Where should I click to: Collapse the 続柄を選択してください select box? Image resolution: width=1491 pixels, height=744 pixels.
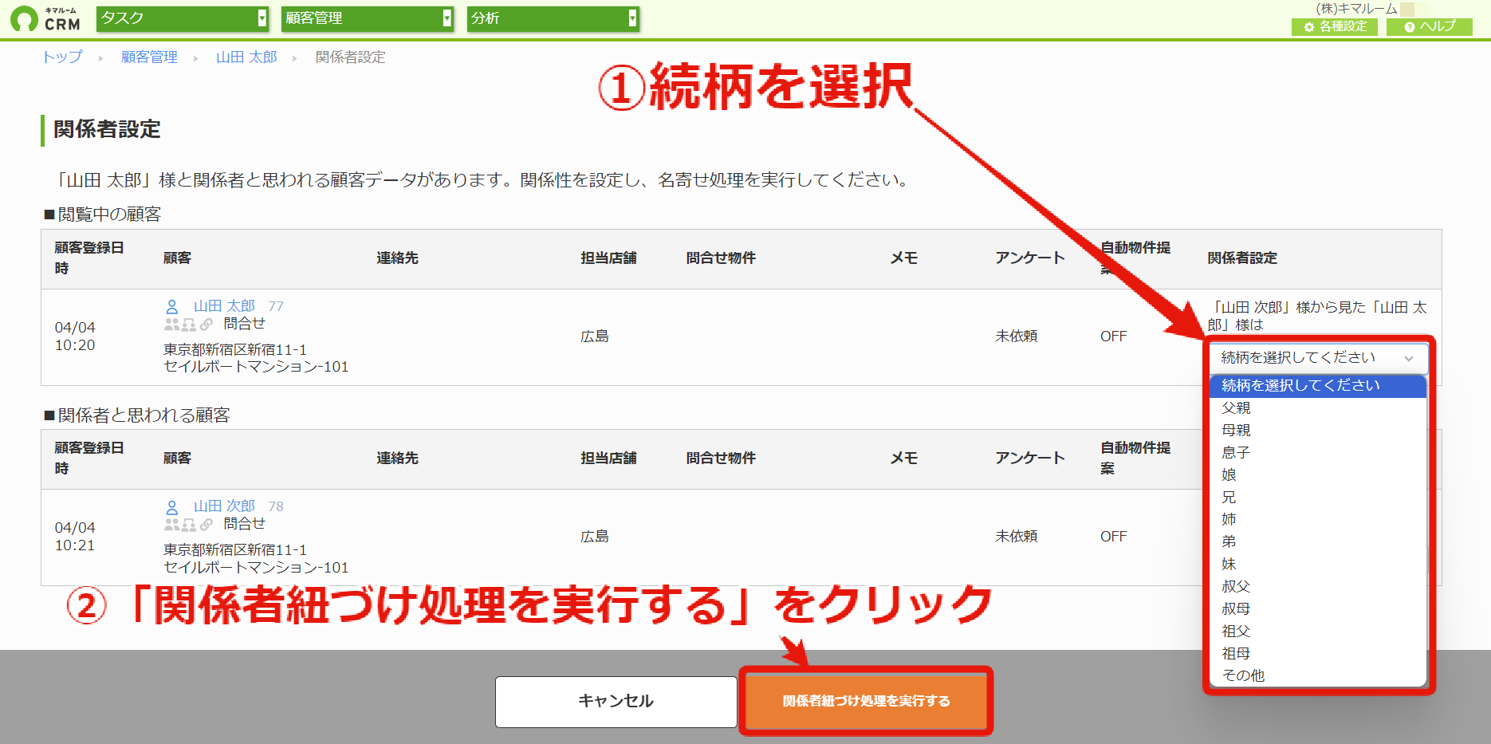pos(1318,358)
